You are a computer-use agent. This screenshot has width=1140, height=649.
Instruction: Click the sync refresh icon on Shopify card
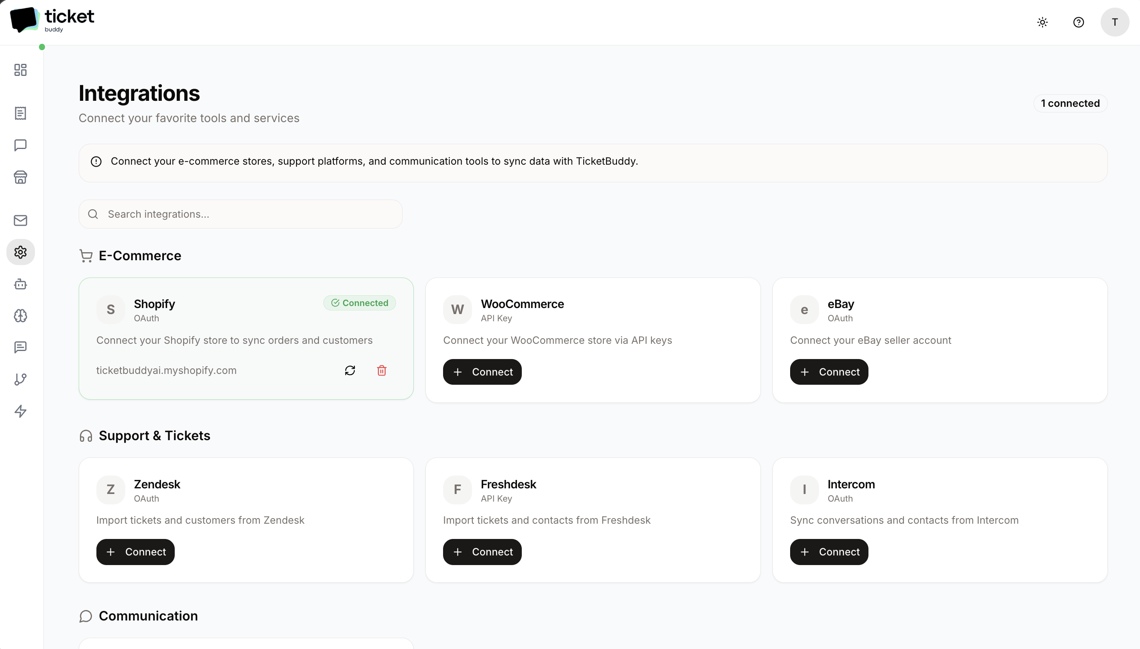[350, 370]
